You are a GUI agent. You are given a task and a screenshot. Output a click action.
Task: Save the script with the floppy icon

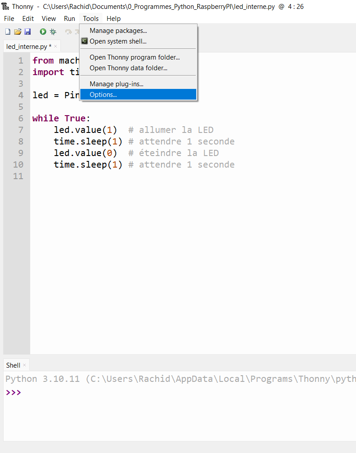pyautogui.click(x=28, y=32)
